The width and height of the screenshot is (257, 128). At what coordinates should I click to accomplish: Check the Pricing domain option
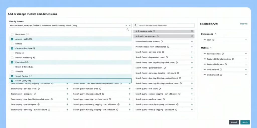pos(12,53)
